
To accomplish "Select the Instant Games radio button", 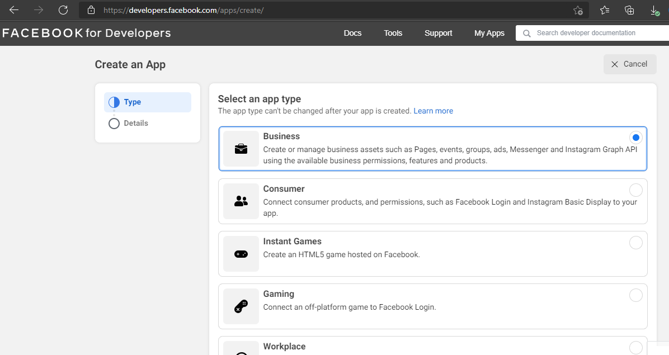I will pos(636,243).
